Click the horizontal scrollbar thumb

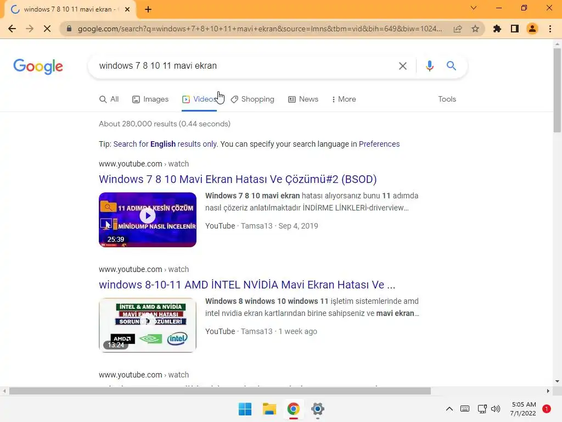220,391
